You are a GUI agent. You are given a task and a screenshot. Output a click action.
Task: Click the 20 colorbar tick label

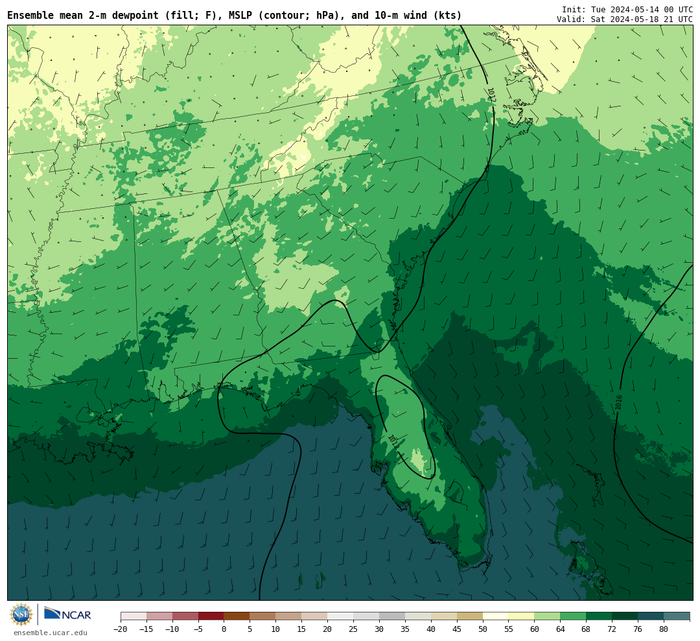tap(328, 629)
